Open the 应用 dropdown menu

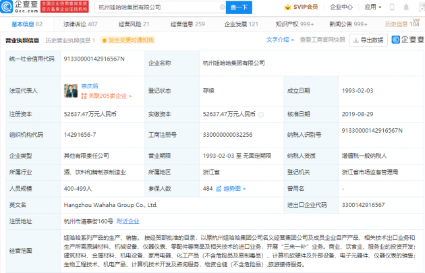[372, 7]
